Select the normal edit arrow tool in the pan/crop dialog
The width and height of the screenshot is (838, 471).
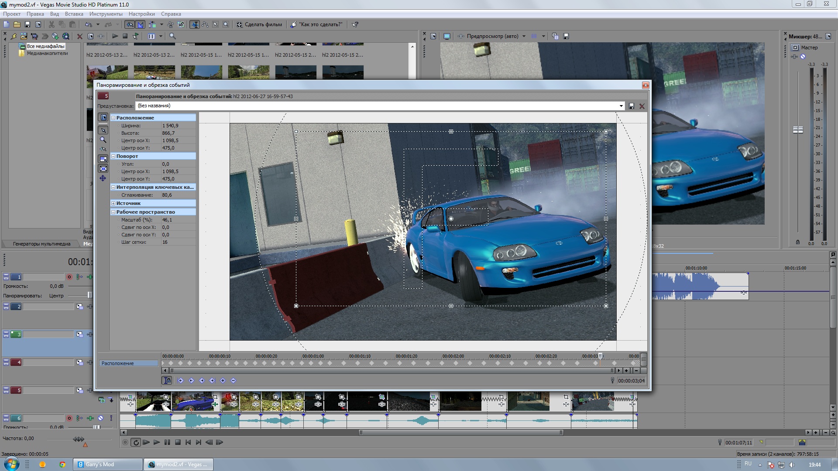point(103,130)
